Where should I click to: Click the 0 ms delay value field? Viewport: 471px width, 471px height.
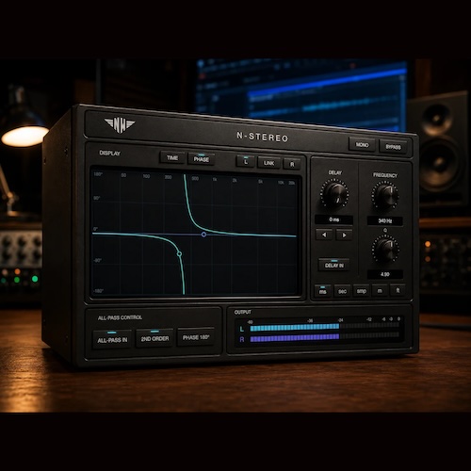[x=333, y=219]
